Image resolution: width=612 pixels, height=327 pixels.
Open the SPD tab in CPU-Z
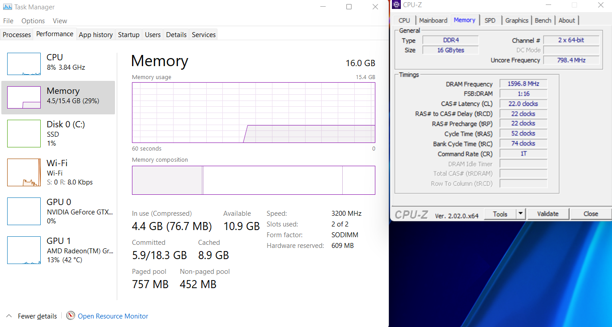490,20
